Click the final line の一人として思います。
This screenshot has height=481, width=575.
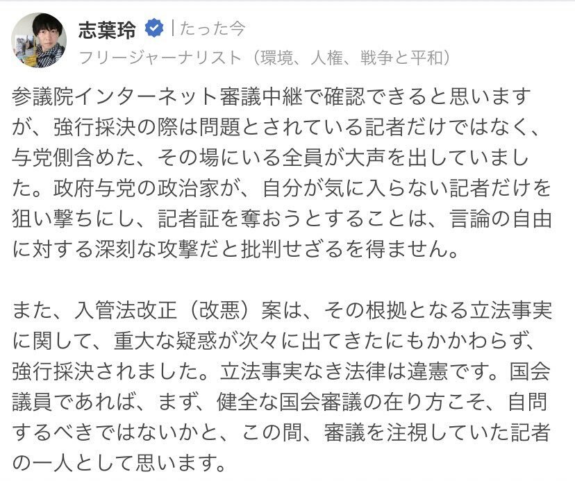click(119, 464)
